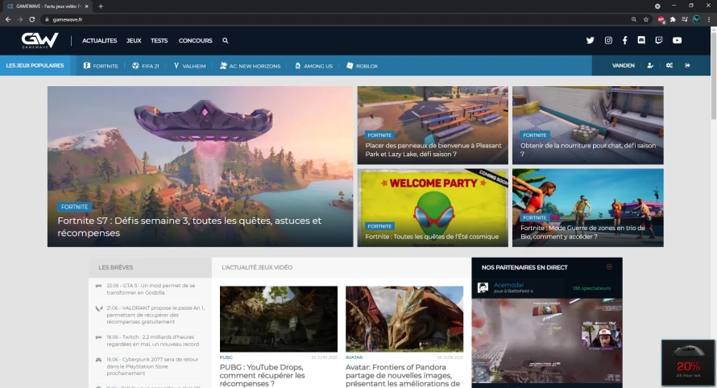Open the Instagram icon in header

(608, 40)
